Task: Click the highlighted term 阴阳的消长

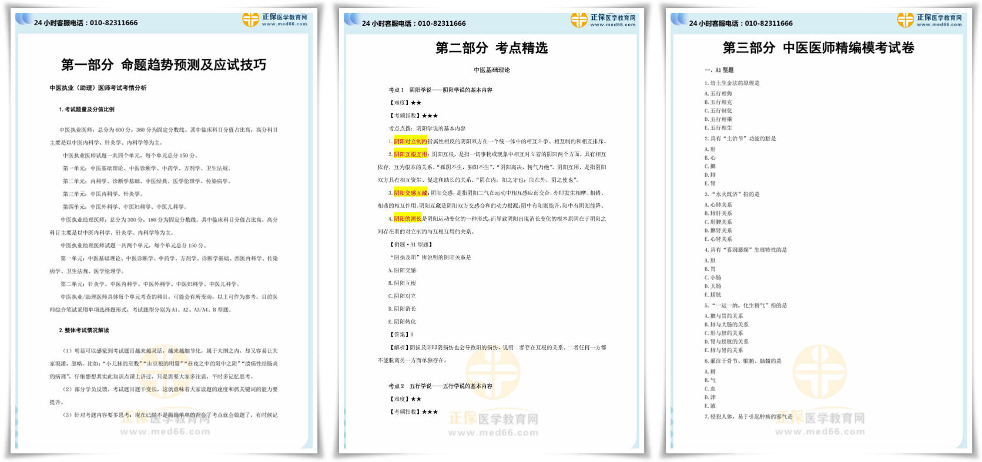Action: click(x=408, y=219)
